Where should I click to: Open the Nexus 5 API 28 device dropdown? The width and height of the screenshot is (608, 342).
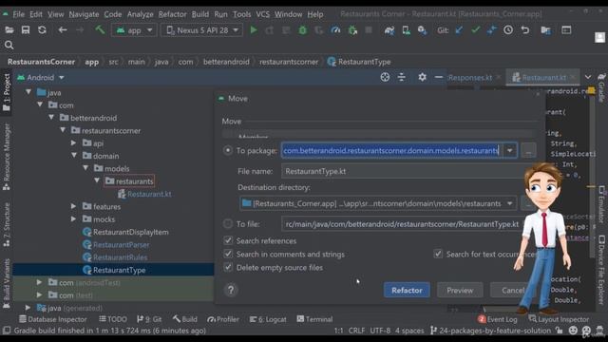pos(201,29)
